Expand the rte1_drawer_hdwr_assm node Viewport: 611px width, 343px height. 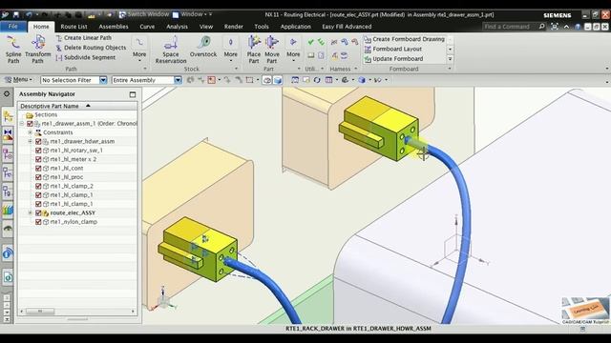tap(30, 141)
